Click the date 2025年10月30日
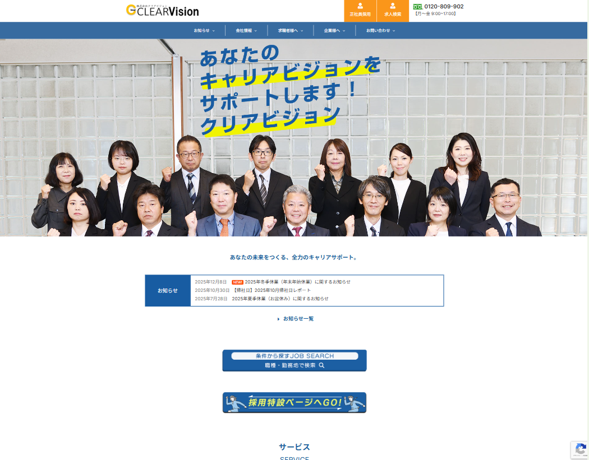The image size is (589, 460). [212, 290]
